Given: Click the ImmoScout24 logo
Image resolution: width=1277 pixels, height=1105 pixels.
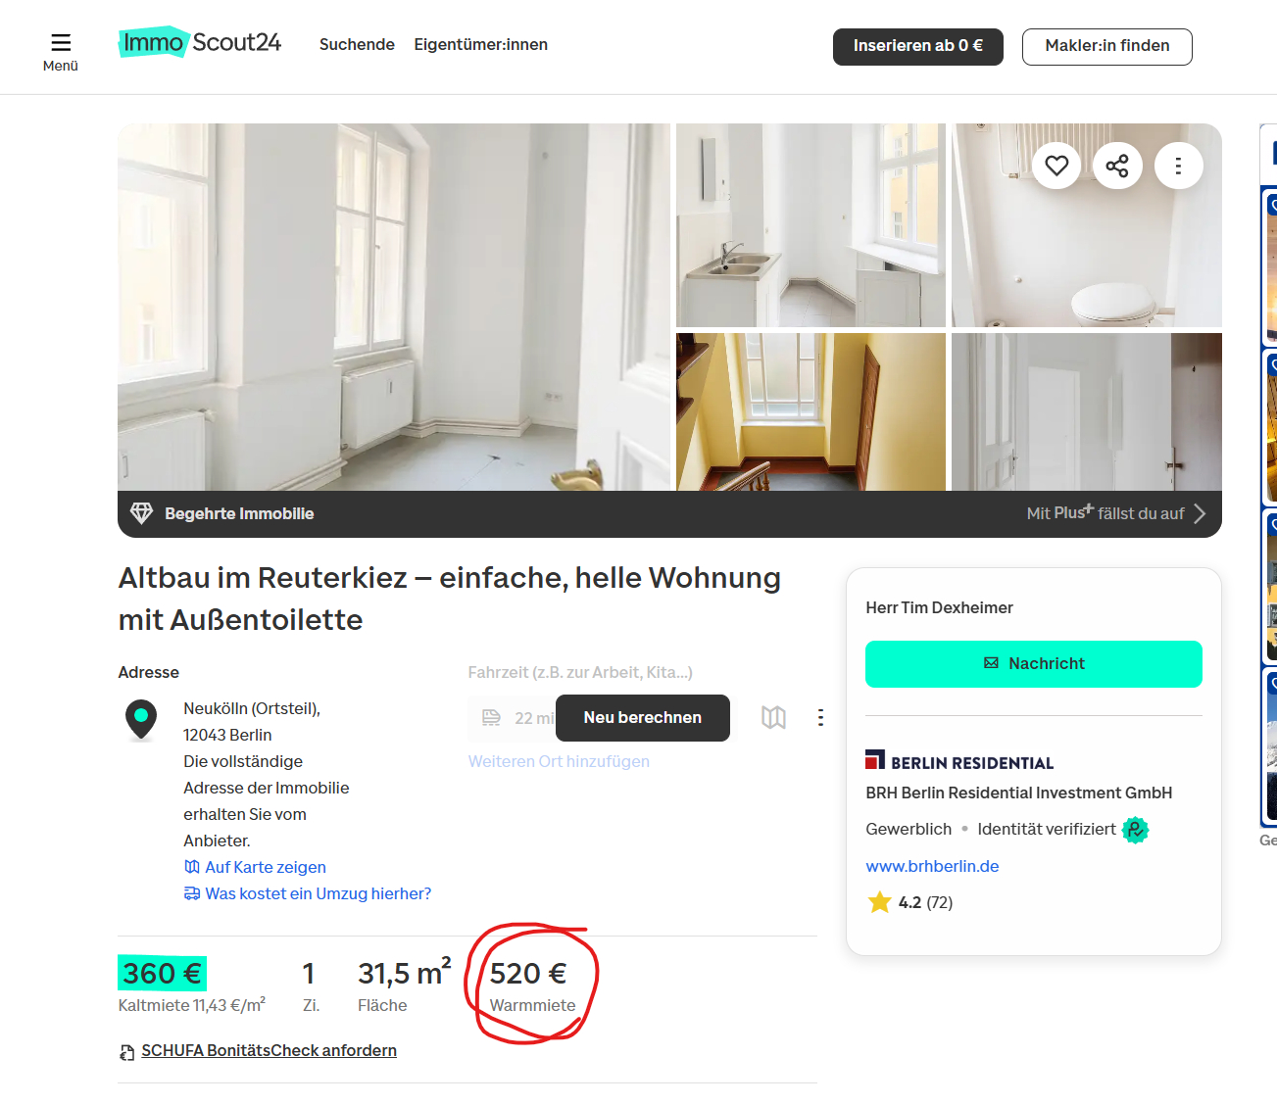Looking at the screenshot, I should pos(200,42).
